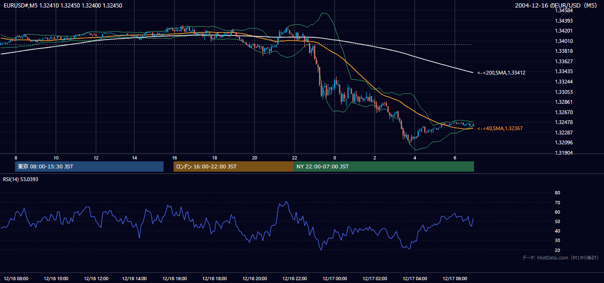This screenshot has width=604, height=283.
Task: Click the NY 22:00-07:00 JST session bar
Action: click(384, 166)
